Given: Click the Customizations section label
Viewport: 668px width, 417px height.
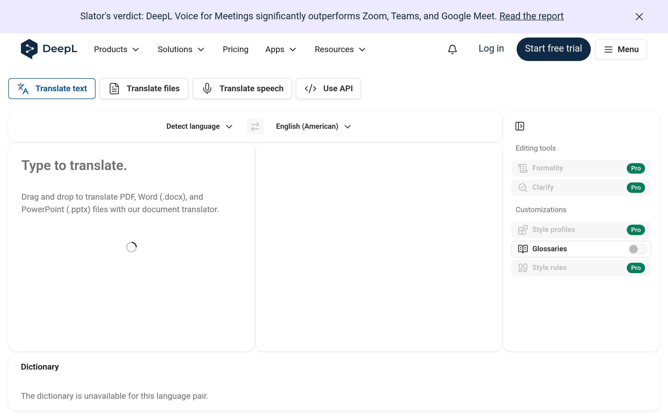Looking at the screenshot, I should click(x=541, y=210).
